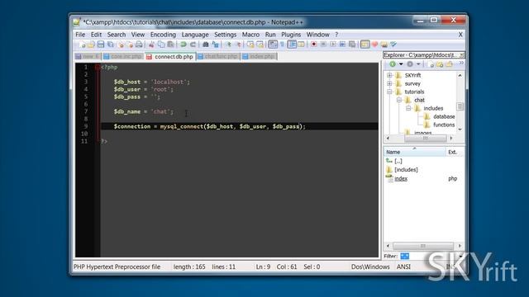Image resolution: width=529 pixels, height=297 pixels.
Task: Click the Copy toolbar icon
Action: click(x=161, y=45)
